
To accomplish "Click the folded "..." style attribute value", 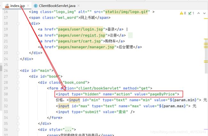I will tap(68, 130).
